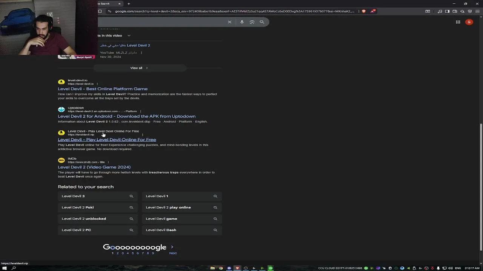Open the Level Devil 2 YouTube video link

pos(125,45)
